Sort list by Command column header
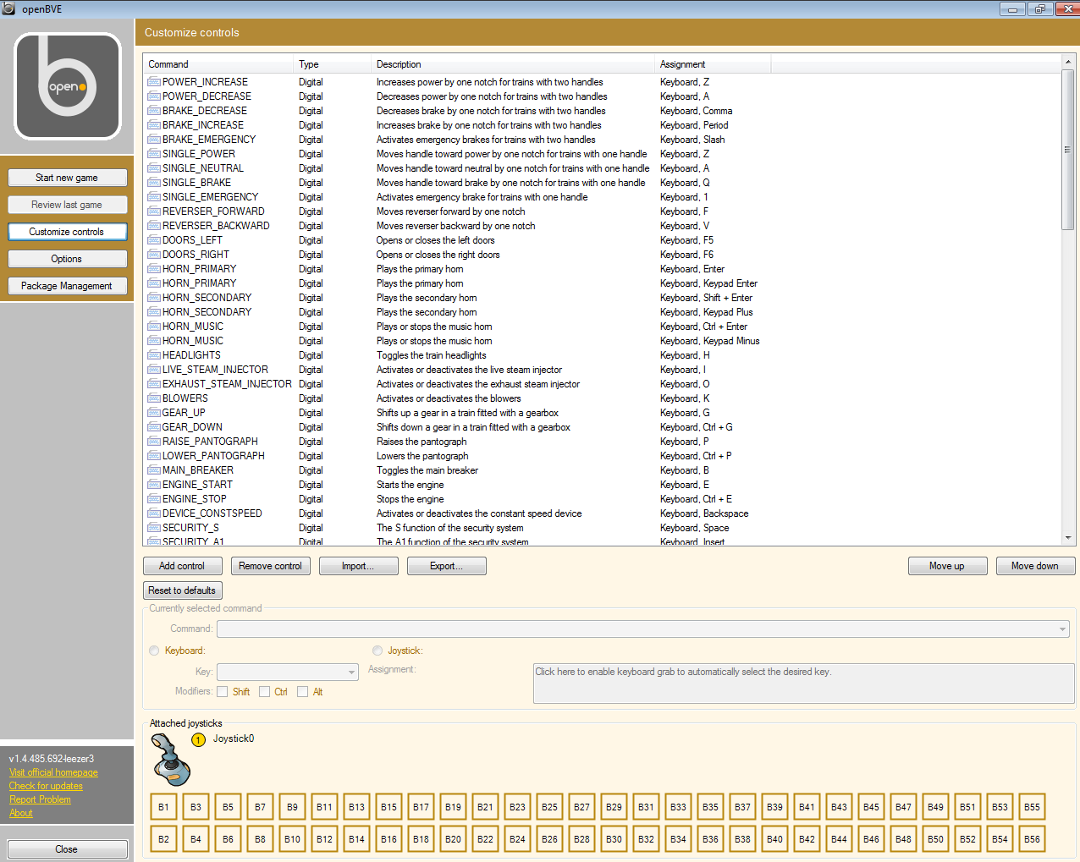 tap(218, 64)
